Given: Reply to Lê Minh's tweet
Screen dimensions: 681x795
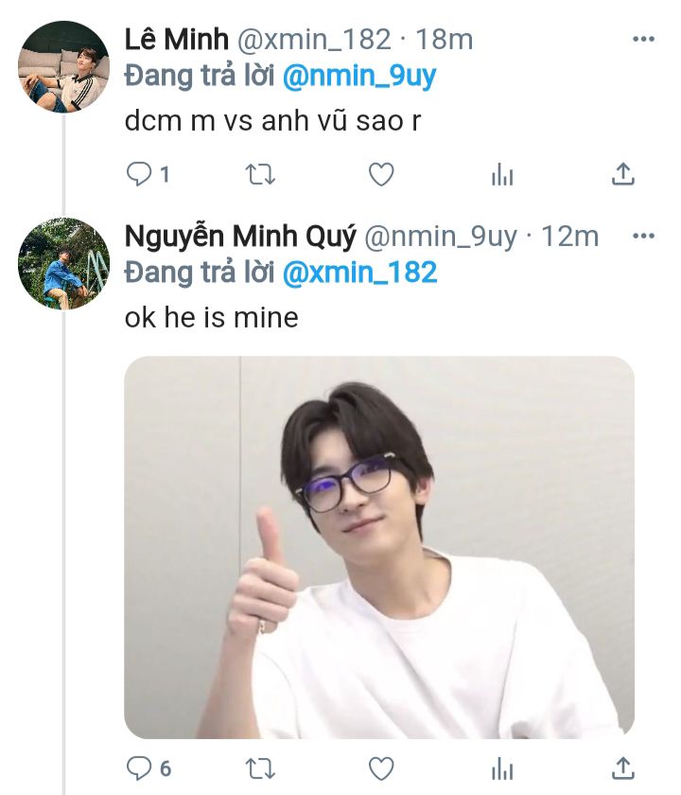Looking at the screenshot, I should [140, 174].
